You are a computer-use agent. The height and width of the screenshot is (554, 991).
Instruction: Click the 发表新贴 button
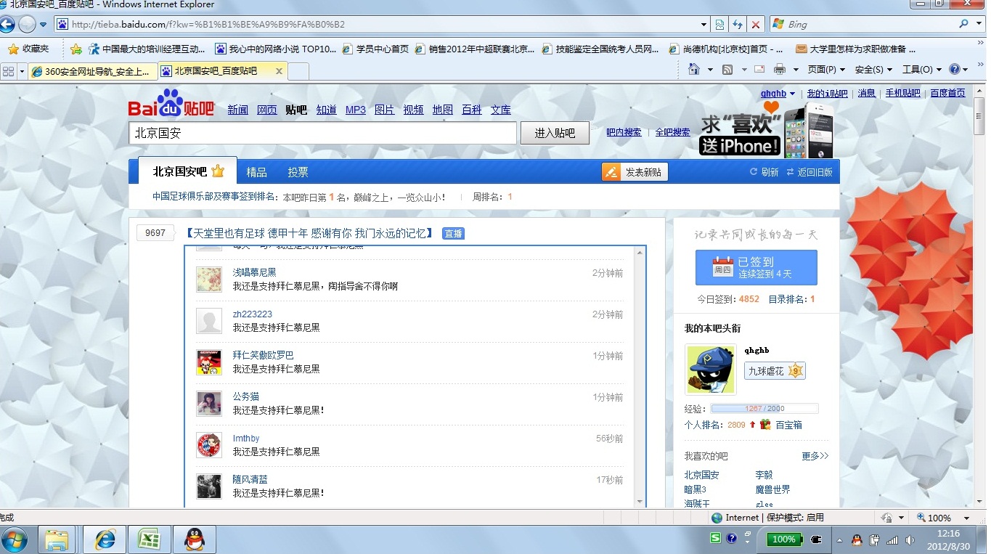(635, 172)
